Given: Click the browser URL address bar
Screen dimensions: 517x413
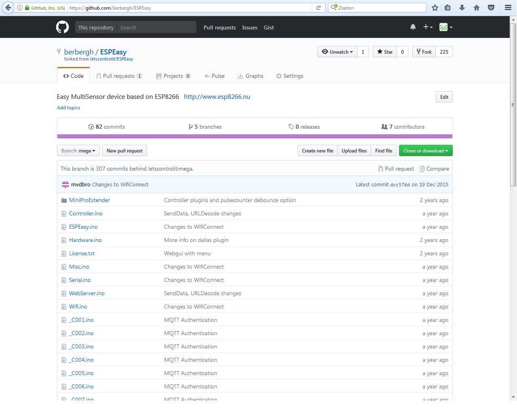Looking at the screenshot, I should (190, 8).
